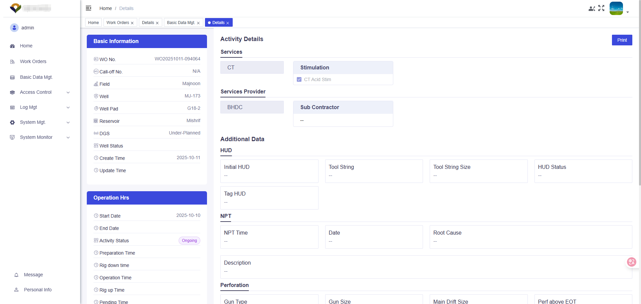Toggle fullscreen mode icon
The image size is (641, 304).
(x=601, y=8)
